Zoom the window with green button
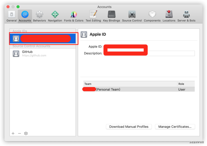207x146 pixels. click(x=18, y=7)
